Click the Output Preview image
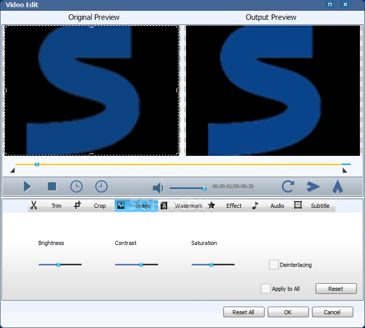365x328 pixels. point(273,91)
